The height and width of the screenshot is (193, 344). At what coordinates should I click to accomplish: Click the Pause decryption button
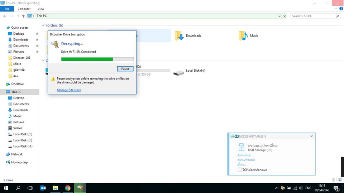[x=125, y=69]
